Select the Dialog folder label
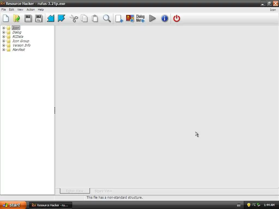 click(x=17, y=32)
